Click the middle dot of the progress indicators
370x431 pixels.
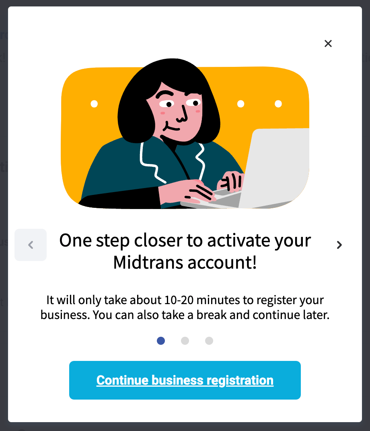(x=185, y=341)
